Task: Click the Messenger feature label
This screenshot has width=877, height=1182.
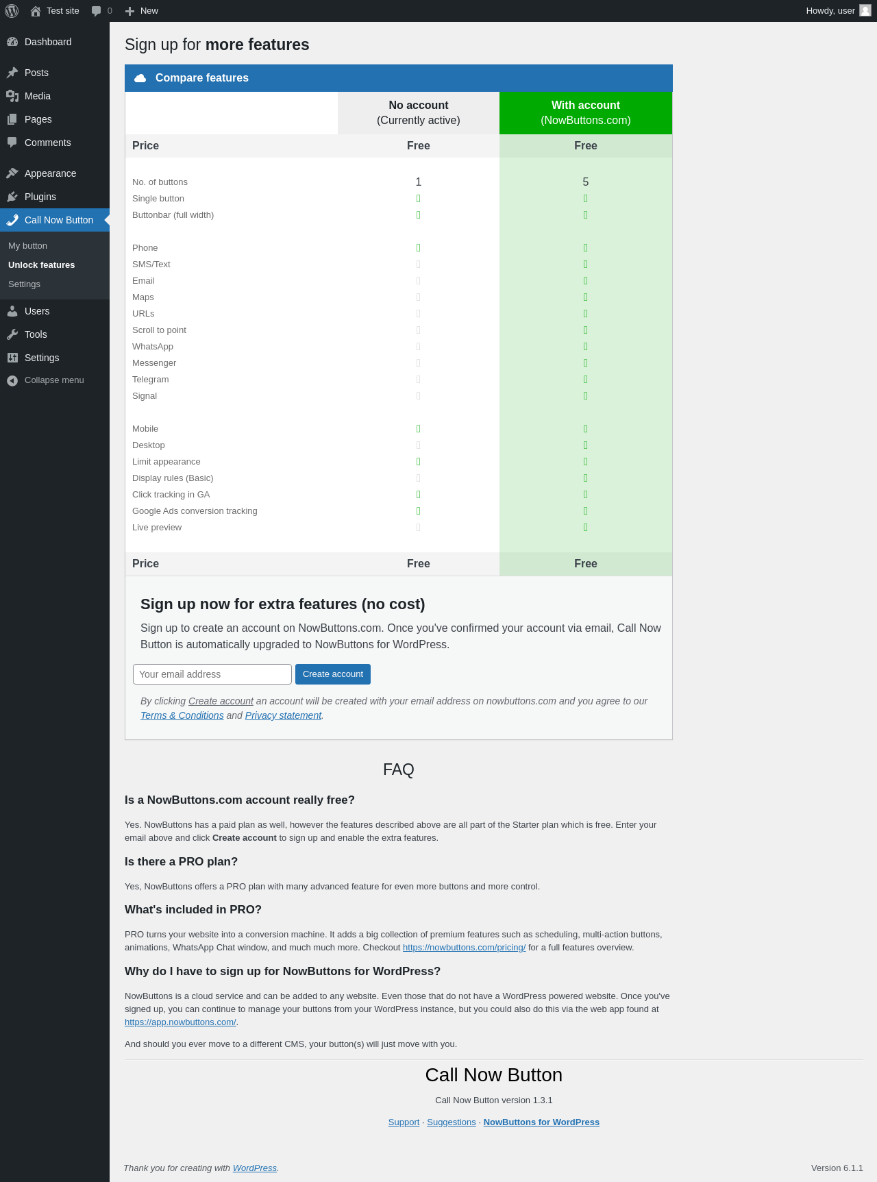Action: (x=154, y=363)
